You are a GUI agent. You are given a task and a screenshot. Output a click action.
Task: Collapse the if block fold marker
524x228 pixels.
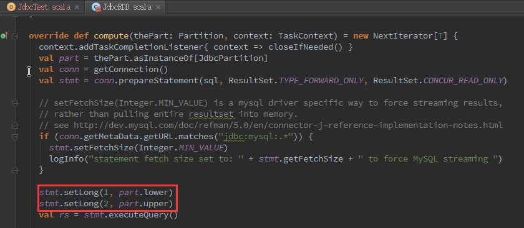[15, 137]
